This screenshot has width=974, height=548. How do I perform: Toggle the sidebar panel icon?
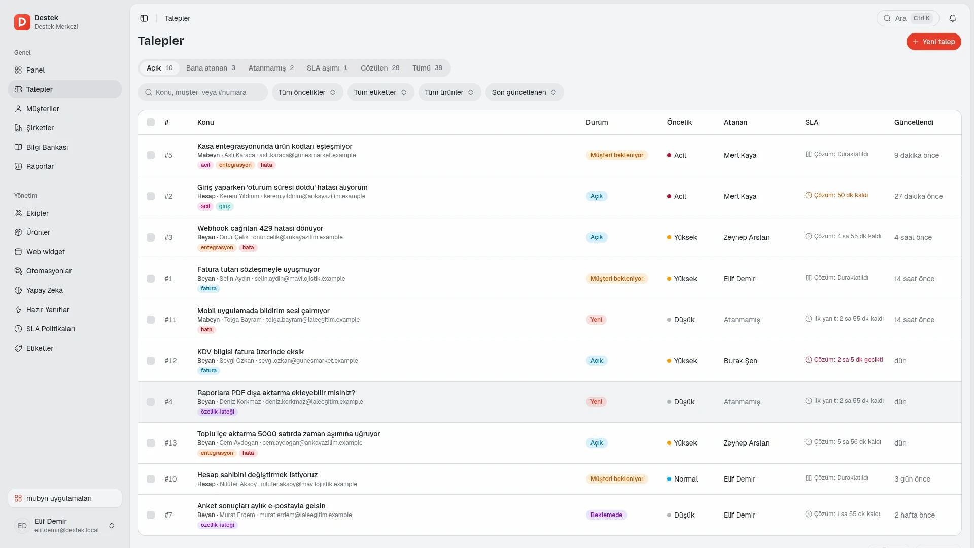pos(144,18)
